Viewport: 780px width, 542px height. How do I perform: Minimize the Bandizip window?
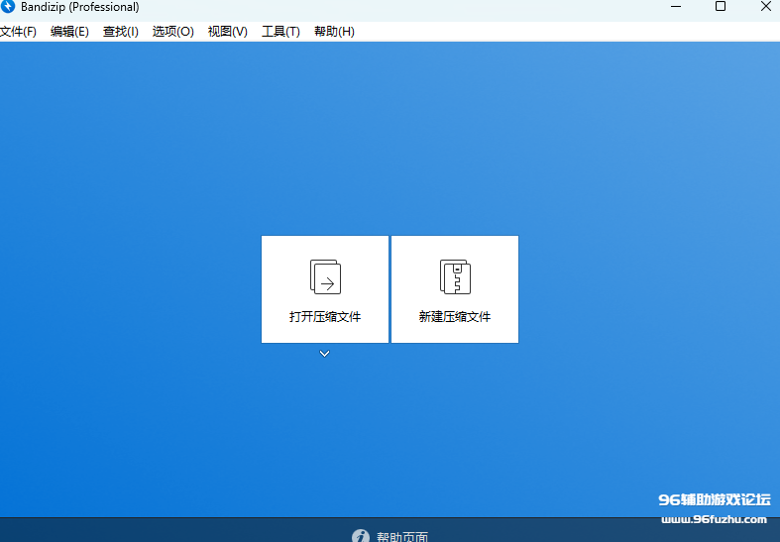click(x=675, y=7)
